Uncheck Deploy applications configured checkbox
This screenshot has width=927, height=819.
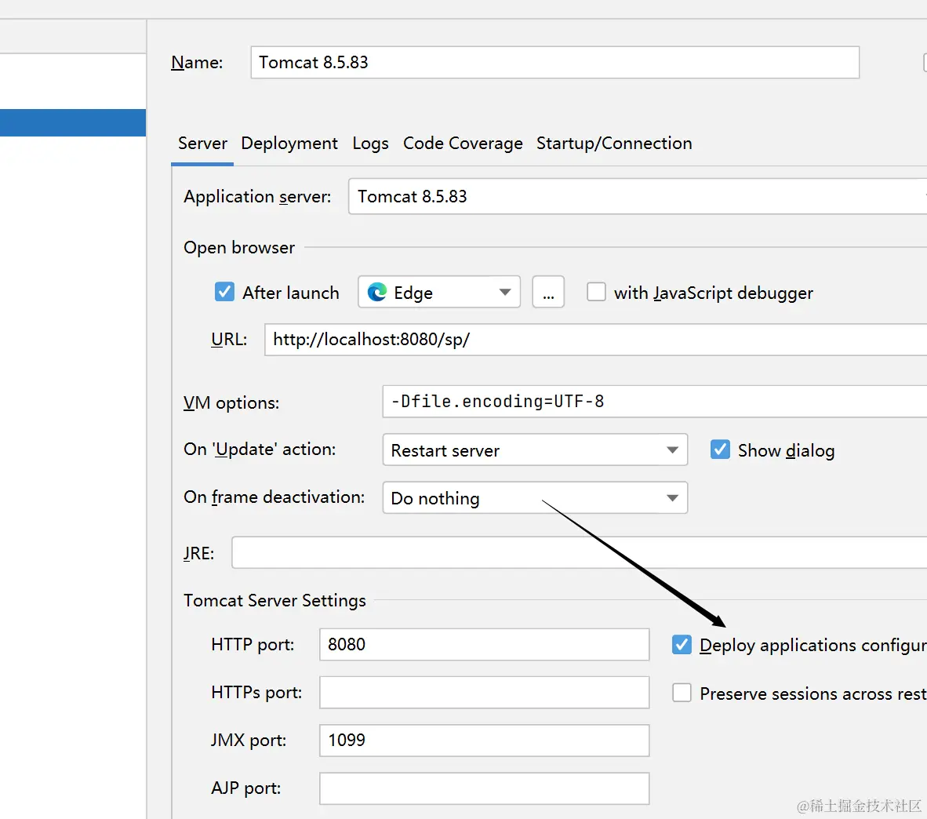682,645
